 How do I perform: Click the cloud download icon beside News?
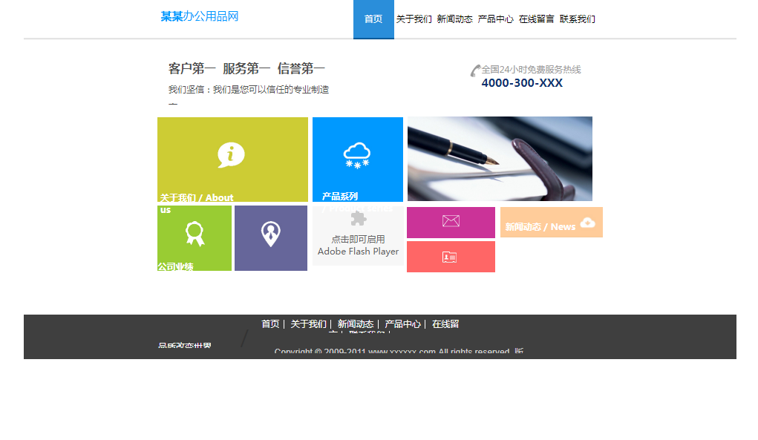[588, 223]
